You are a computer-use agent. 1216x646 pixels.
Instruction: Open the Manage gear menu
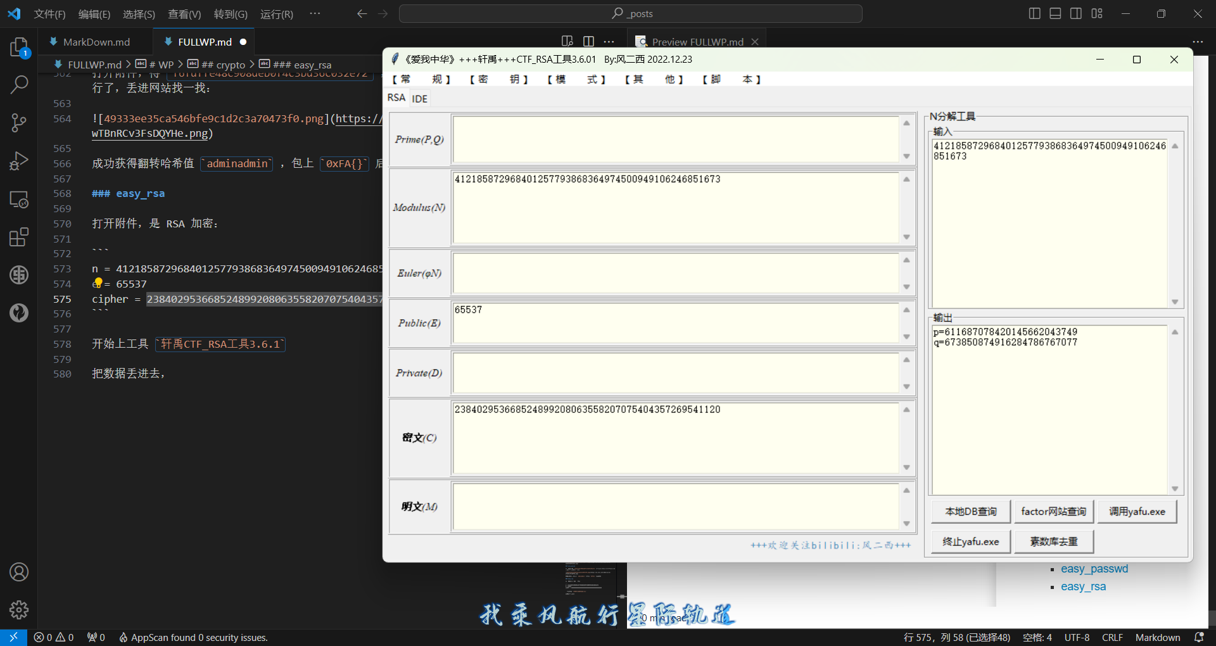coord(19,610)
